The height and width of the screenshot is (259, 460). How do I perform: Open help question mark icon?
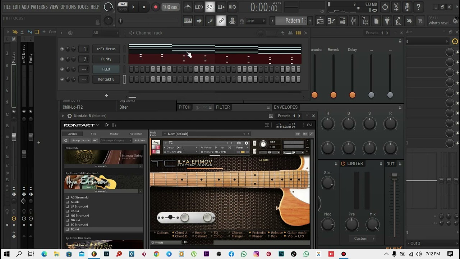(x=418, y=7)
